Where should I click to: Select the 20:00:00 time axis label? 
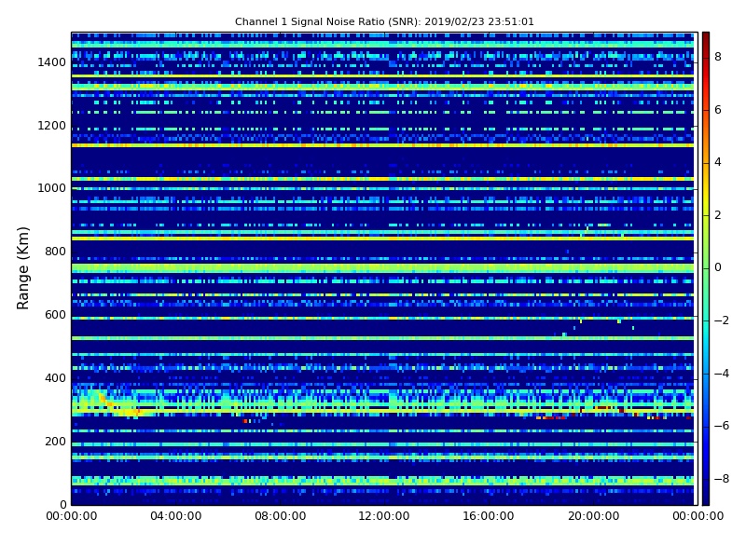[x=593, y=517]
